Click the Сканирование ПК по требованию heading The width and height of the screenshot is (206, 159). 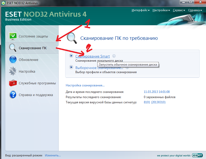(x=119, y=38)
